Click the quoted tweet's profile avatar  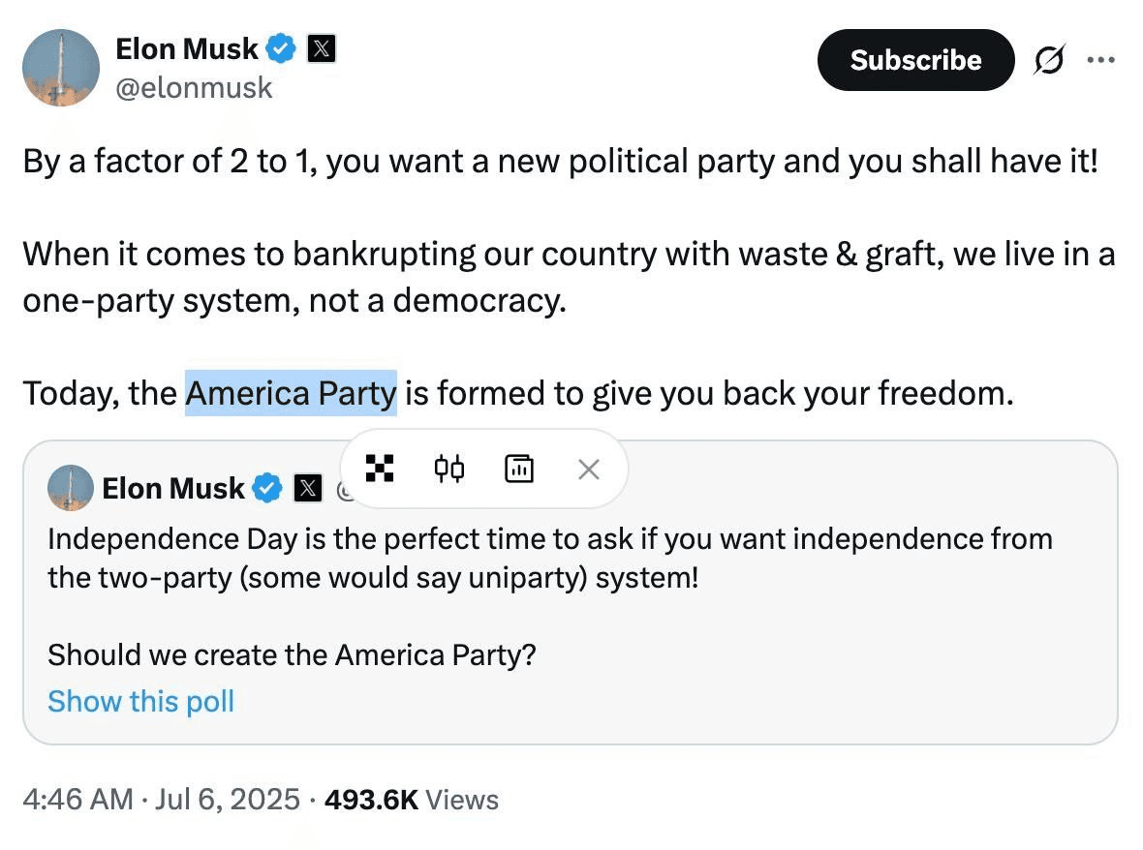pos(71,488)
